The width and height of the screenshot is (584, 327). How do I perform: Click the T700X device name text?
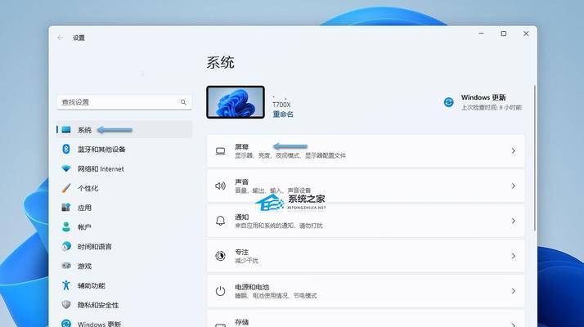(x=281, y=105)
